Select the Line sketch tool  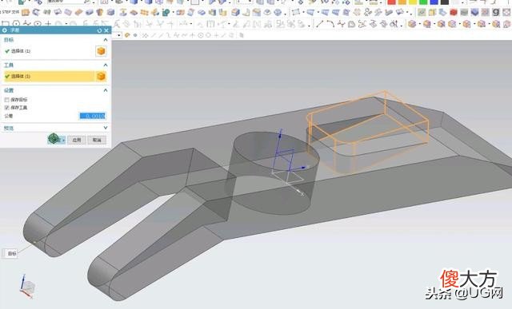pos(320,24)
